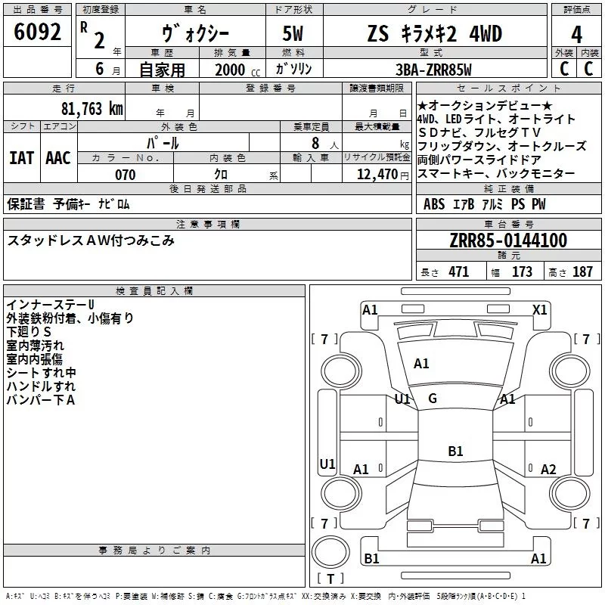Click the note スタッドレスAW付つみこみ

click(x=91, y=240)
